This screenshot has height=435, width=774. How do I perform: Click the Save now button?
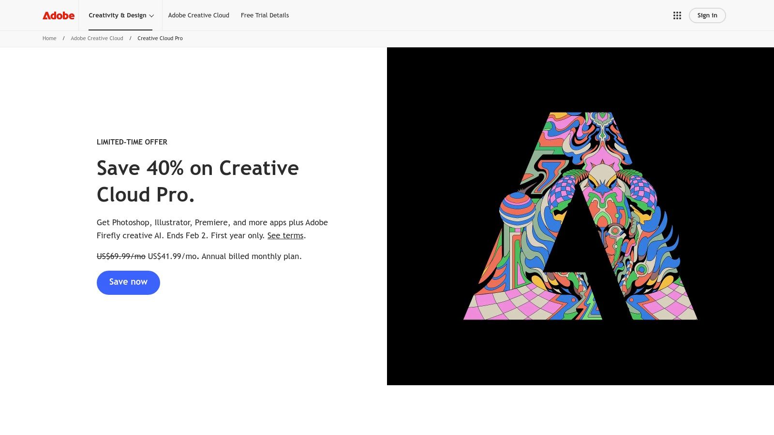tap(128, 282)
